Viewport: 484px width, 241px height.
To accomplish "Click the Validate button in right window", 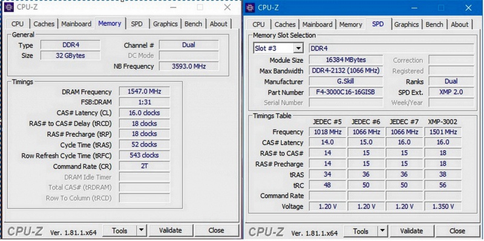I will click(x=411, y=231).
